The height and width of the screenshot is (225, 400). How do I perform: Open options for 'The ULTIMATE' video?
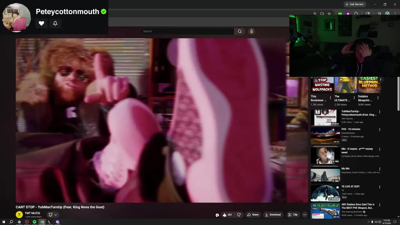[x=354, y=98]
